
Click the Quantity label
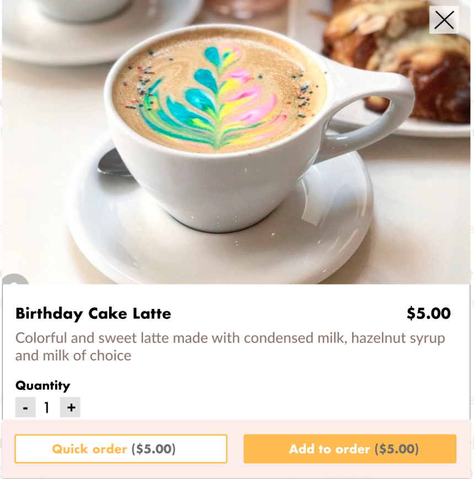coord(42,385)
